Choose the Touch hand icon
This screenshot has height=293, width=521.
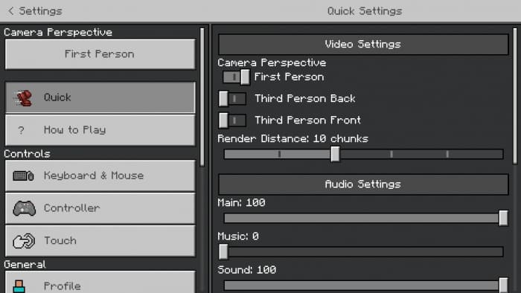[x=24, y=241]
